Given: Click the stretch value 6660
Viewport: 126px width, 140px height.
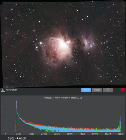Looking at the screenshot, I should pyautogui.click(x=22, y=138).
